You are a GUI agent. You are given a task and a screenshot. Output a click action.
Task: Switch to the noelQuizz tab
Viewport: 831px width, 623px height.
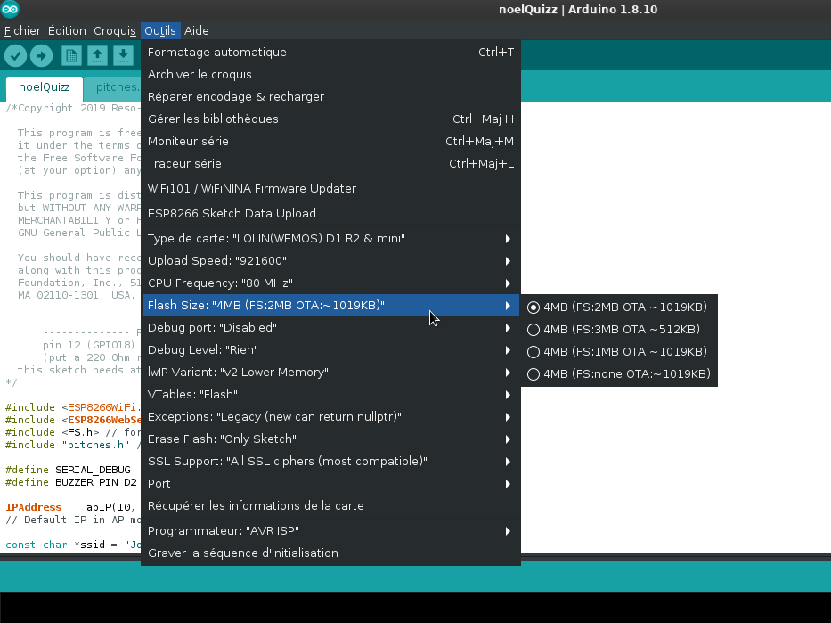pyautogui.click(x=44, y=87)
